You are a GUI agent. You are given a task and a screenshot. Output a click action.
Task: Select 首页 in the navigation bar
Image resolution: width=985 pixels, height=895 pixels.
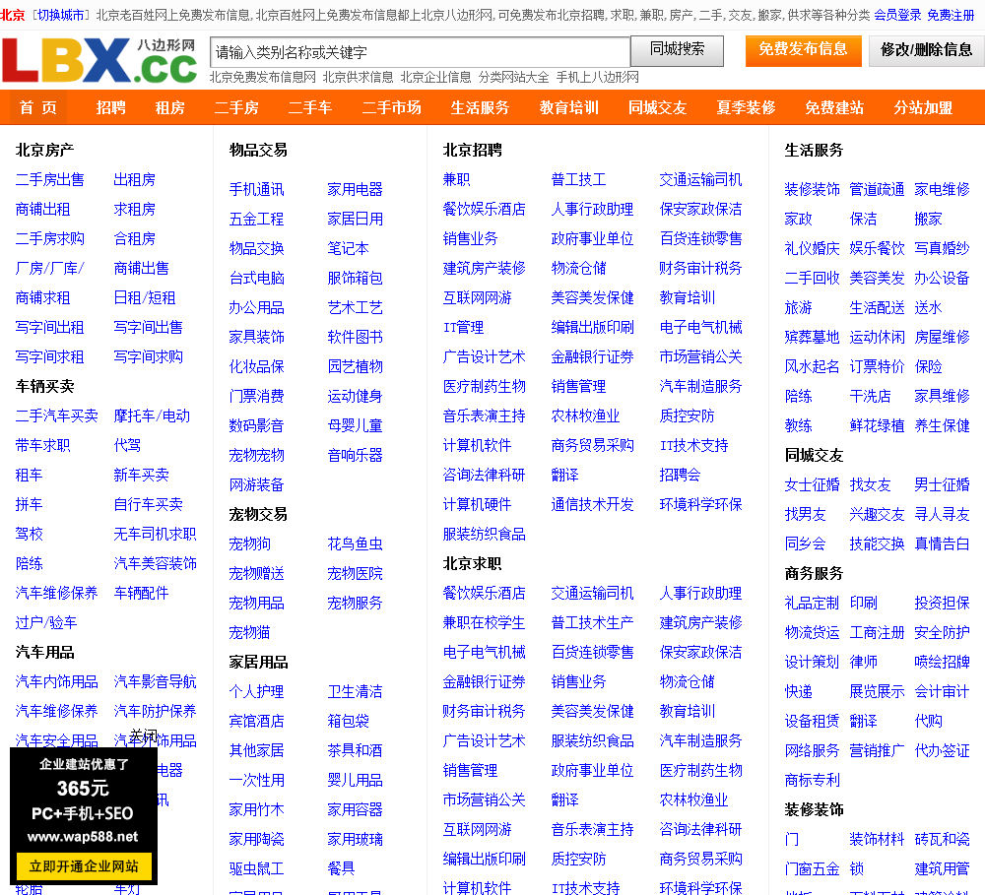point(37,107)
